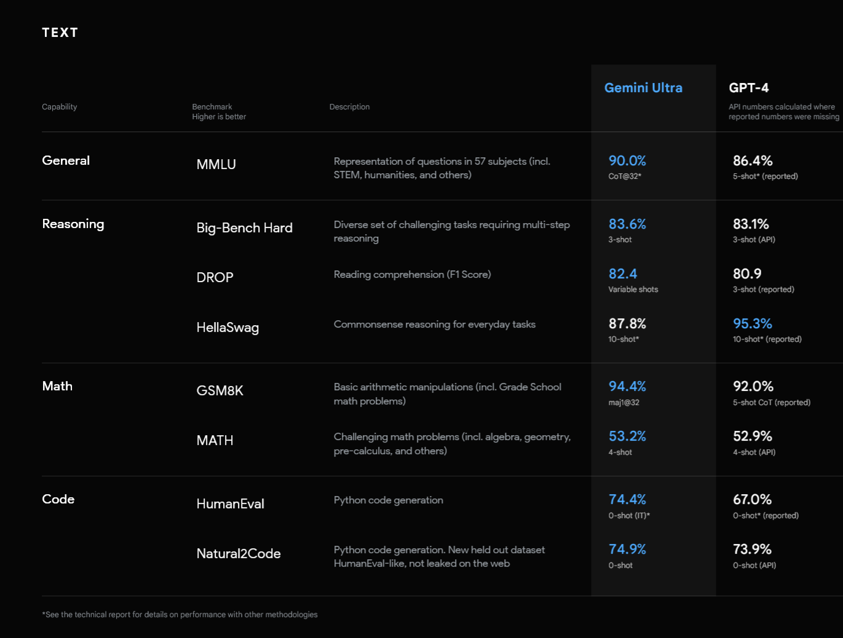Click the '0-shot (IT)*' note
This screenshot has width=843, height=638.
coord(629,516)
